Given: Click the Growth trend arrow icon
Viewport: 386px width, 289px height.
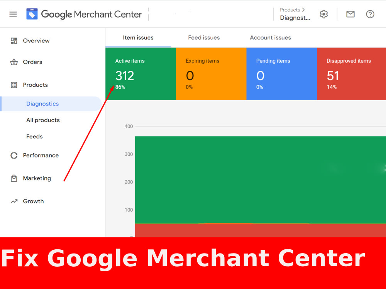Looking at the screenshot, I should coord(14,201).
